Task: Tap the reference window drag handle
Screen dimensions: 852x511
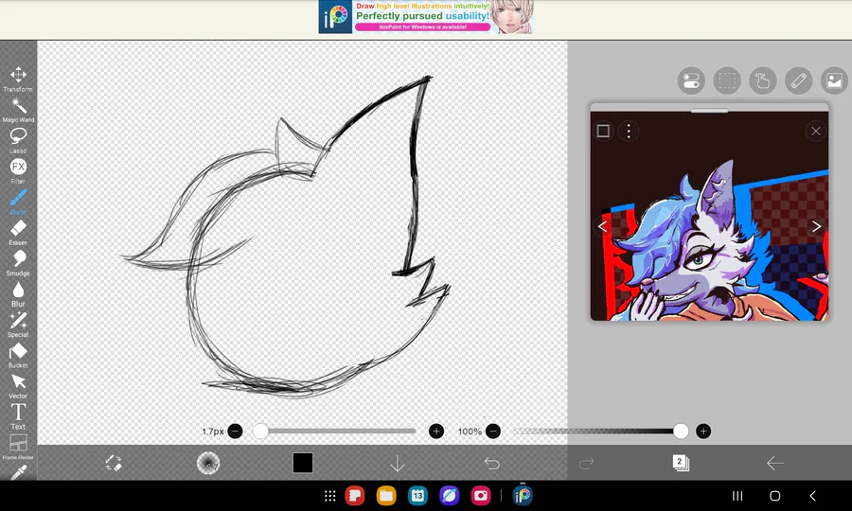Action: point(709,110)
